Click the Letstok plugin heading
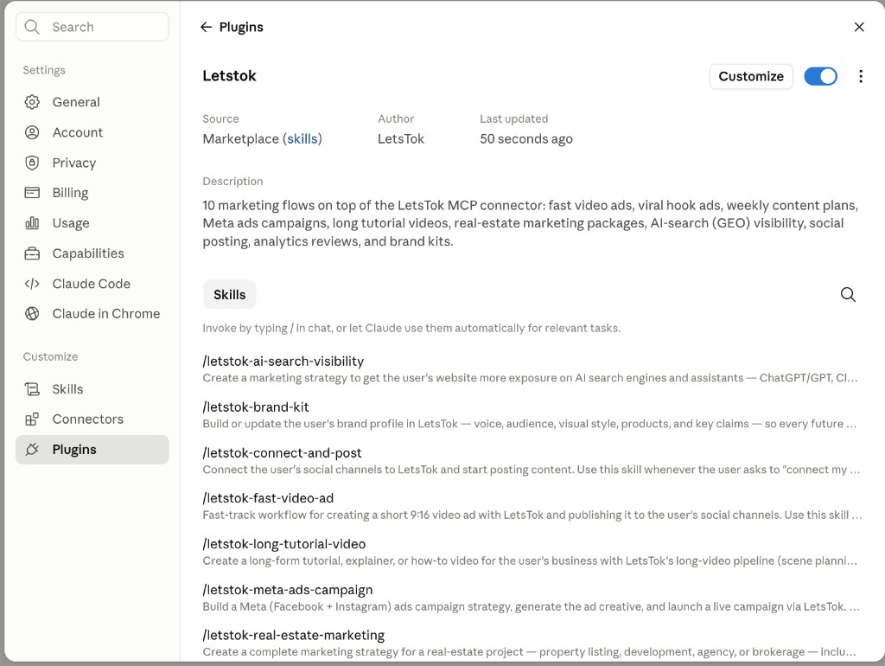 coord(229,76)
